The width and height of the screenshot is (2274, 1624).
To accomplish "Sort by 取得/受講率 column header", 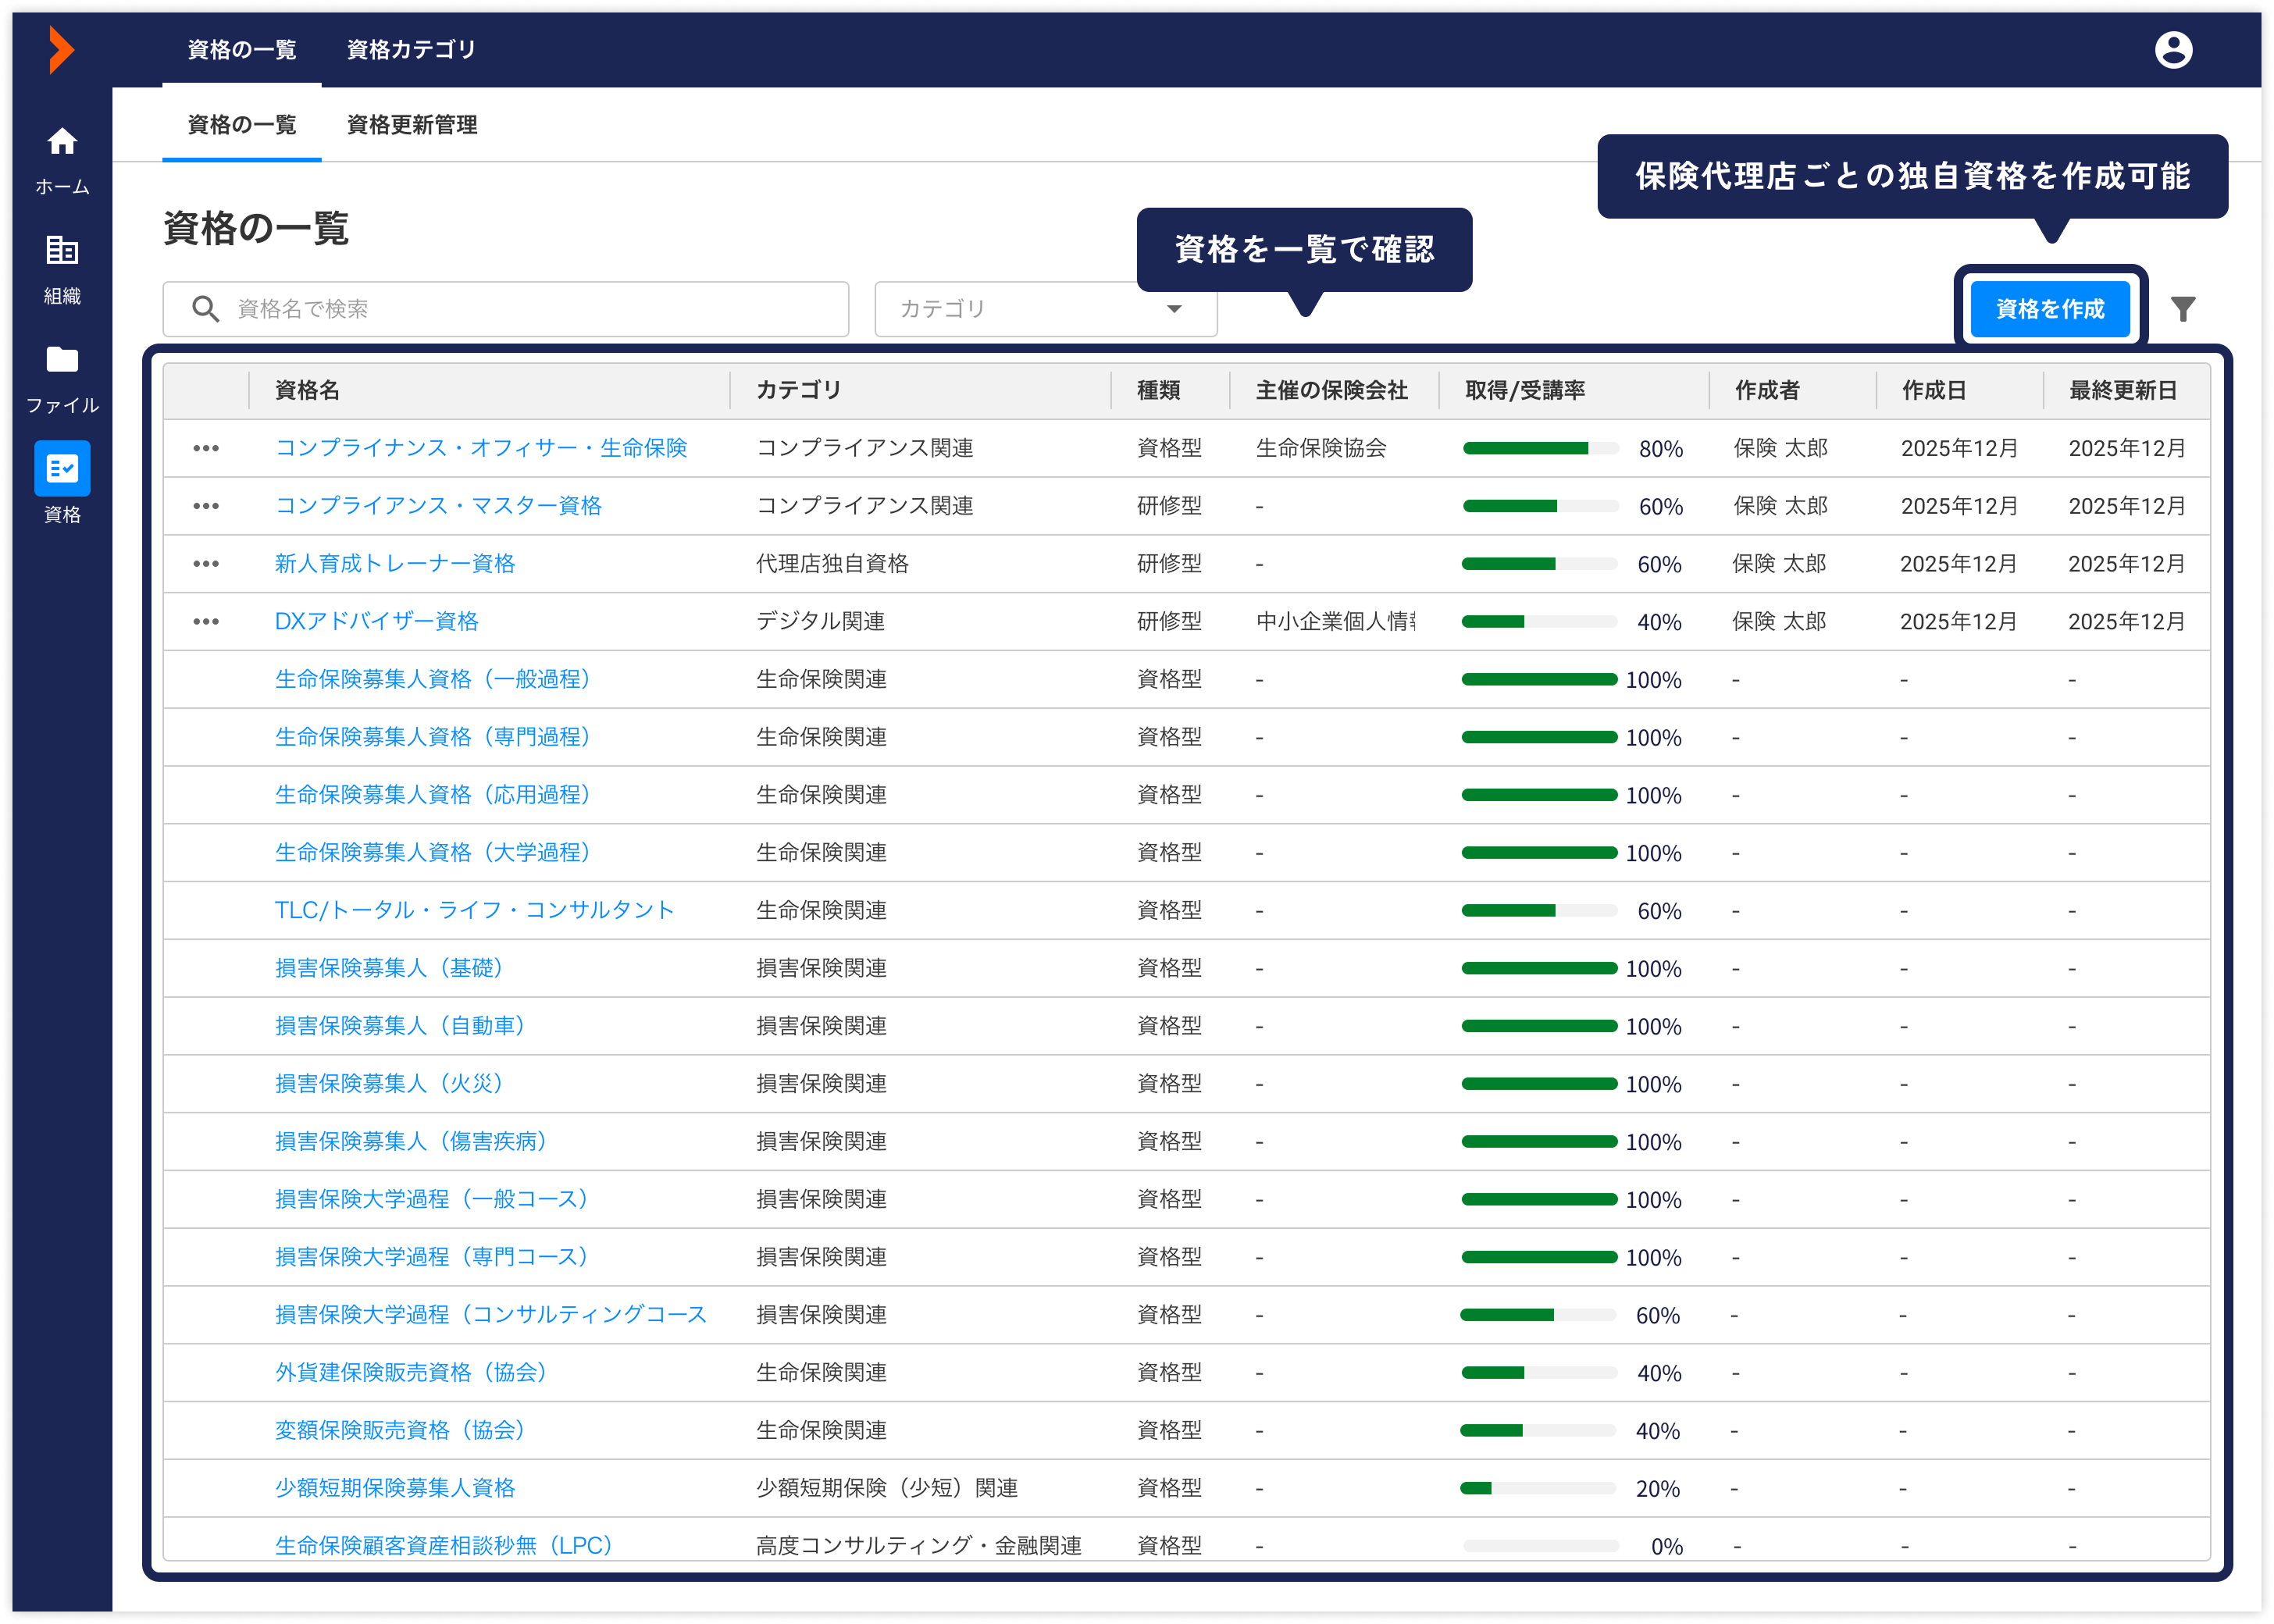I will [x=1524, y=391].
